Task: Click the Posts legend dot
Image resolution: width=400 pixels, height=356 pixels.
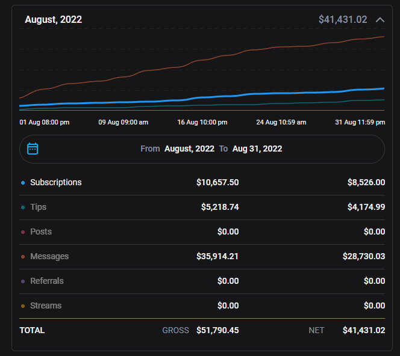Action: 23,232
